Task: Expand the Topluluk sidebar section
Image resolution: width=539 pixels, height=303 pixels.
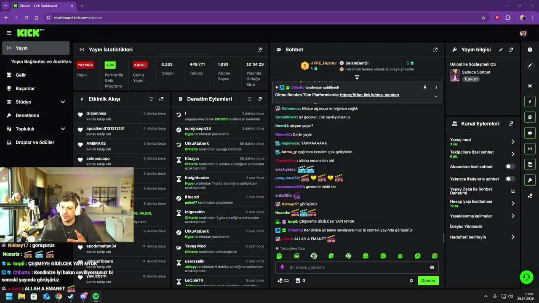Action: click(x=63, y=129)
